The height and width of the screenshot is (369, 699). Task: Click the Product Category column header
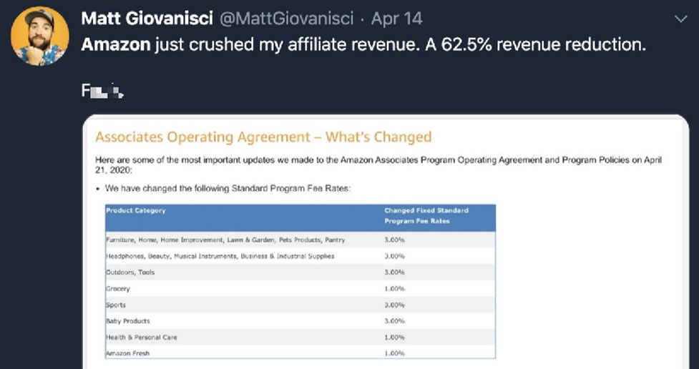136,211
